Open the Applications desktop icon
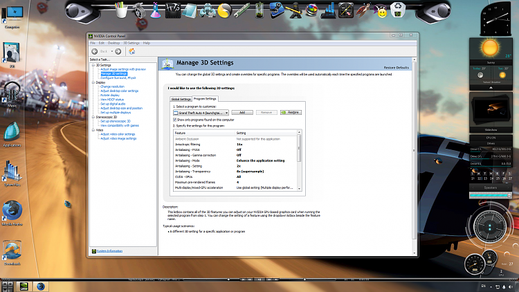The height and width of the screenshot is (292, 519). [12, 134]
